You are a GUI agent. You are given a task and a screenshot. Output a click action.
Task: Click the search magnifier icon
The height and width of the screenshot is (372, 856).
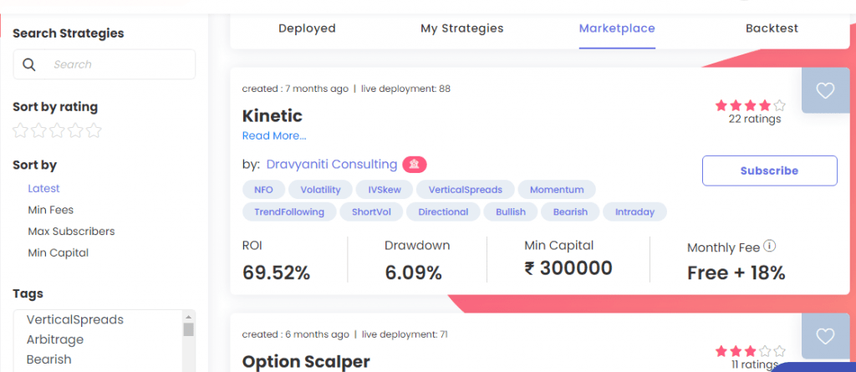click(x=29, y=64)
